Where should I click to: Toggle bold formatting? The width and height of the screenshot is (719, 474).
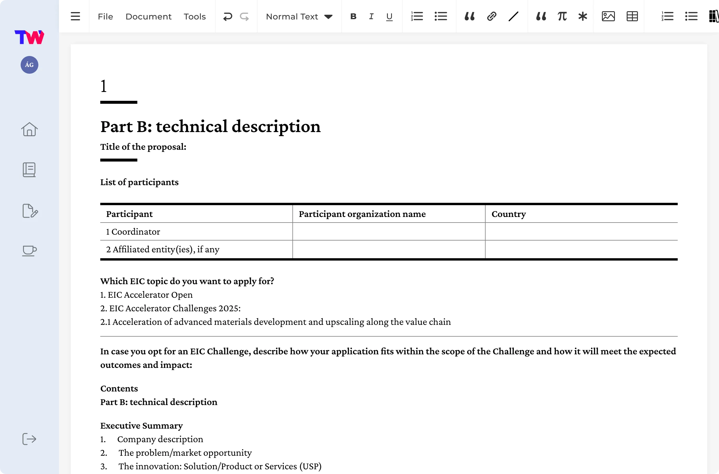pos(353,16)
